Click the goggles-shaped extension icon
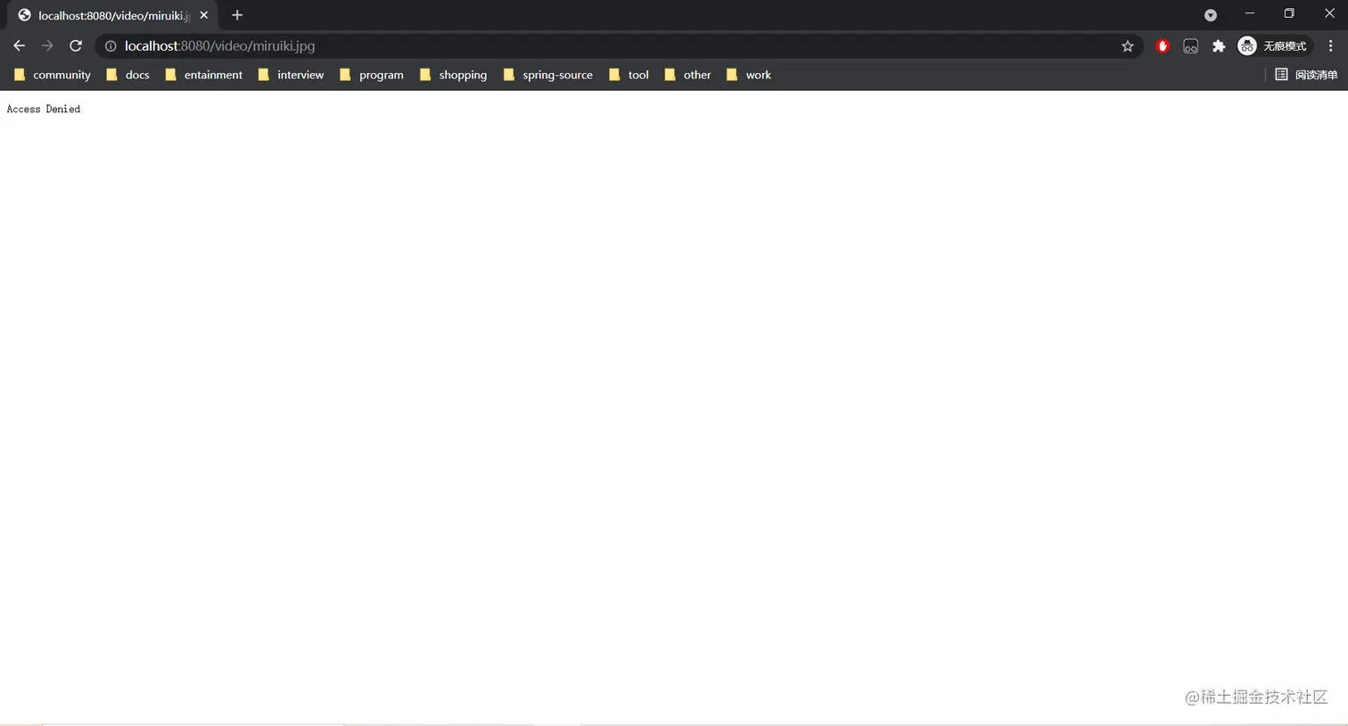The height and width of the screenshot is (726, 1348). [x=1190, y=45]
